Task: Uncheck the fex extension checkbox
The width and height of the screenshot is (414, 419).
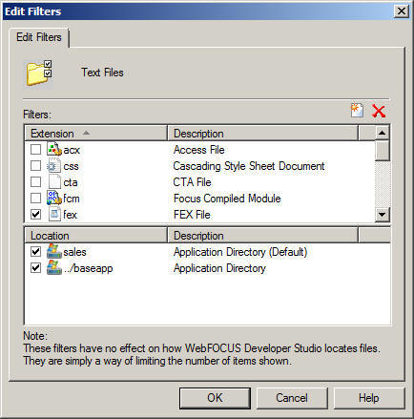Action: 35,215
